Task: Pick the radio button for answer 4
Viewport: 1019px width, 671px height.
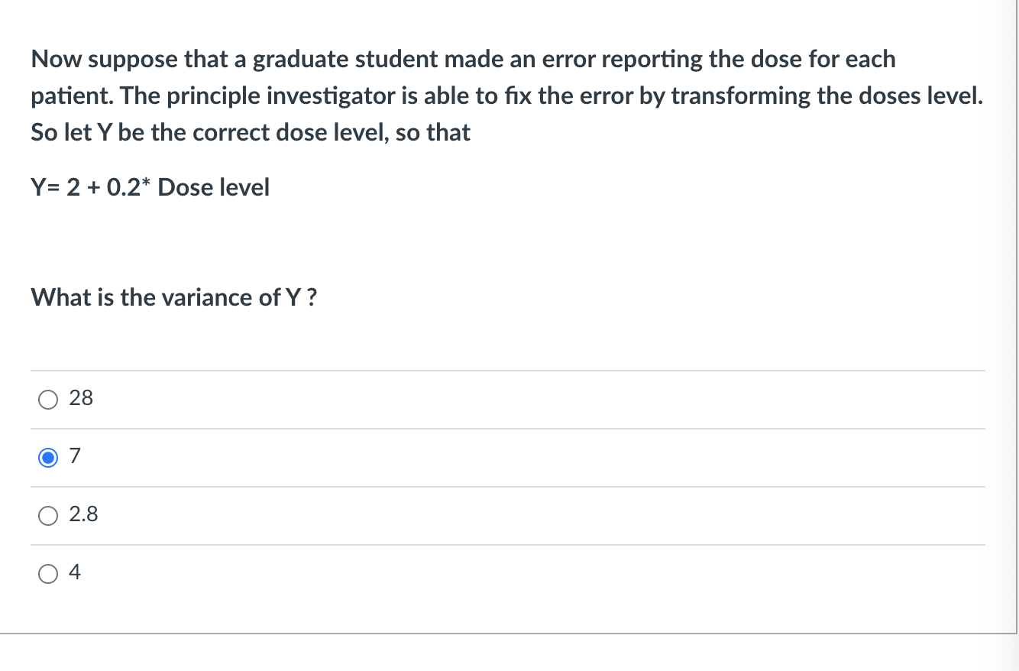Action: click(x=47, y=573)
